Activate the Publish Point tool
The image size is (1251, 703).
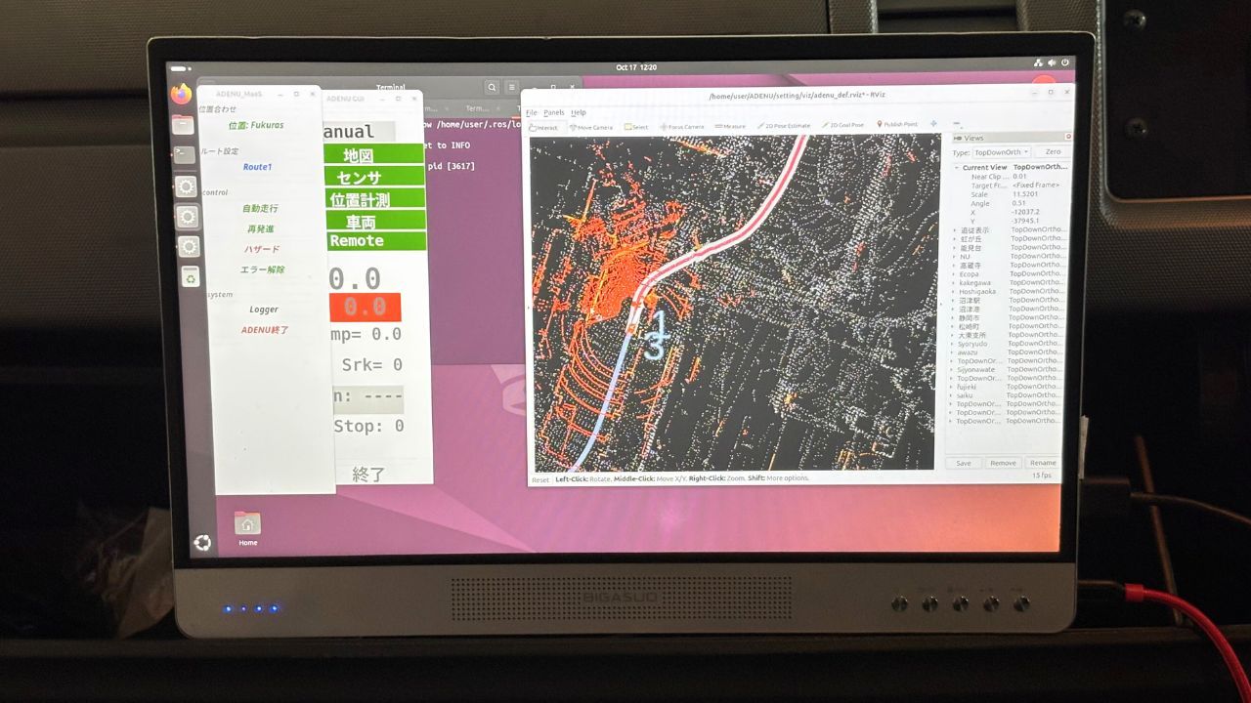897,124
